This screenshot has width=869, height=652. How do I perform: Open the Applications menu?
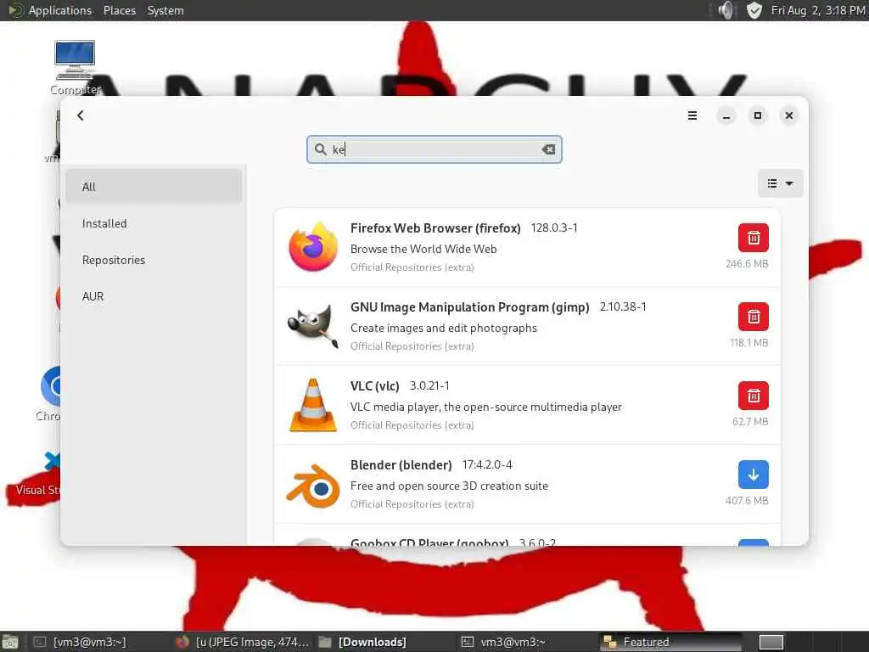[60, 10]
